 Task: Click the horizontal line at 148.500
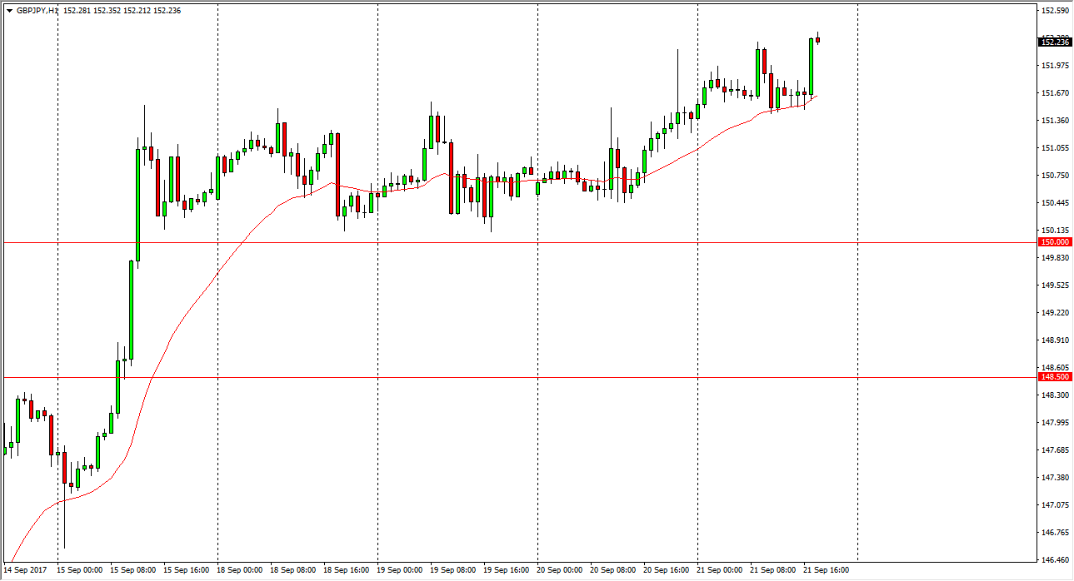(x=500, y=377)
